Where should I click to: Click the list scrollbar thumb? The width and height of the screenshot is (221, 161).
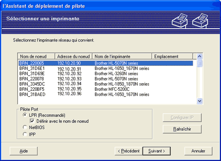point(199,63)
